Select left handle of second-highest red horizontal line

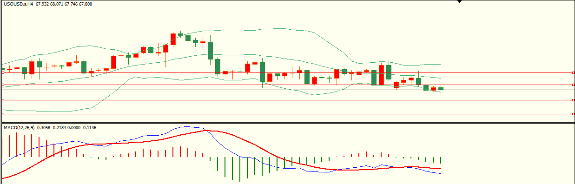coord(3,85)
